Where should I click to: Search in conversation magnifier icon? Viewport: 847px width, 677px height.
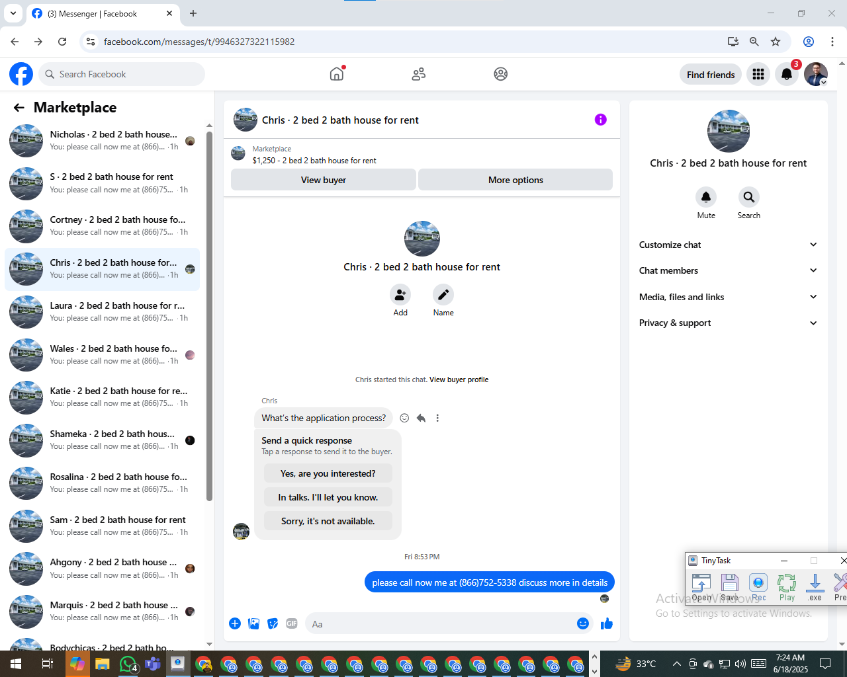749,197
